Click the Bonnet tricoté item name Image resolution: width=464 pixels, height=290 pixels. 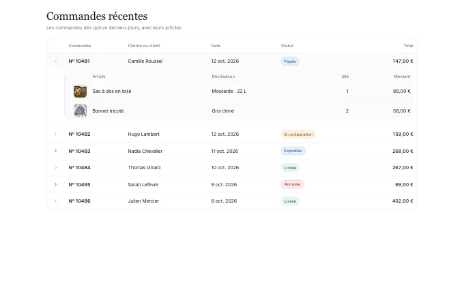108,111
